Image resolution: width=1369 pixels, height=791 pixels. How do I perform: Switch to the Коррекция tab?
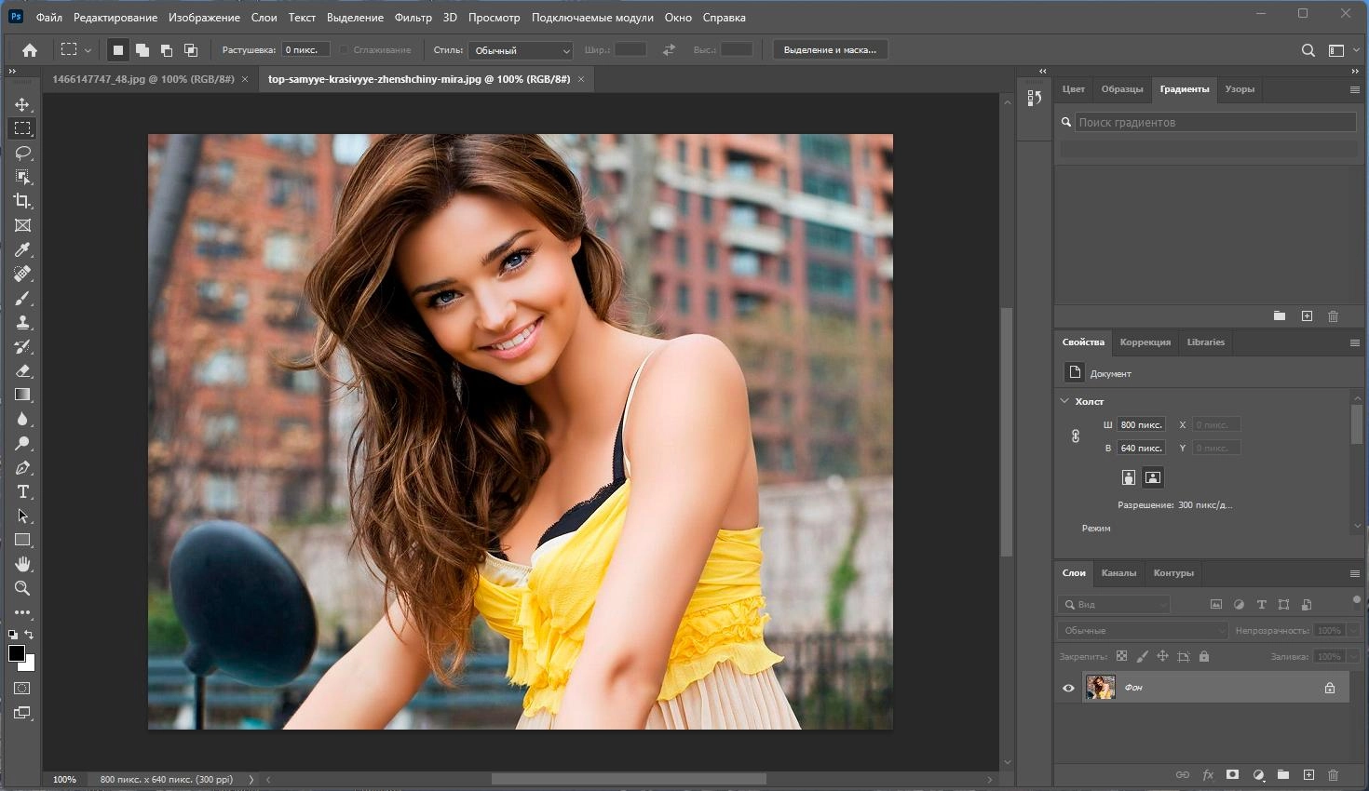[1145, 342]
